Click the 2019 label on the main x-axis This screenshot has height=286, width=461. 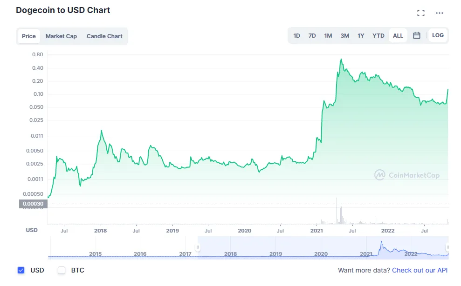click(172, 231)
